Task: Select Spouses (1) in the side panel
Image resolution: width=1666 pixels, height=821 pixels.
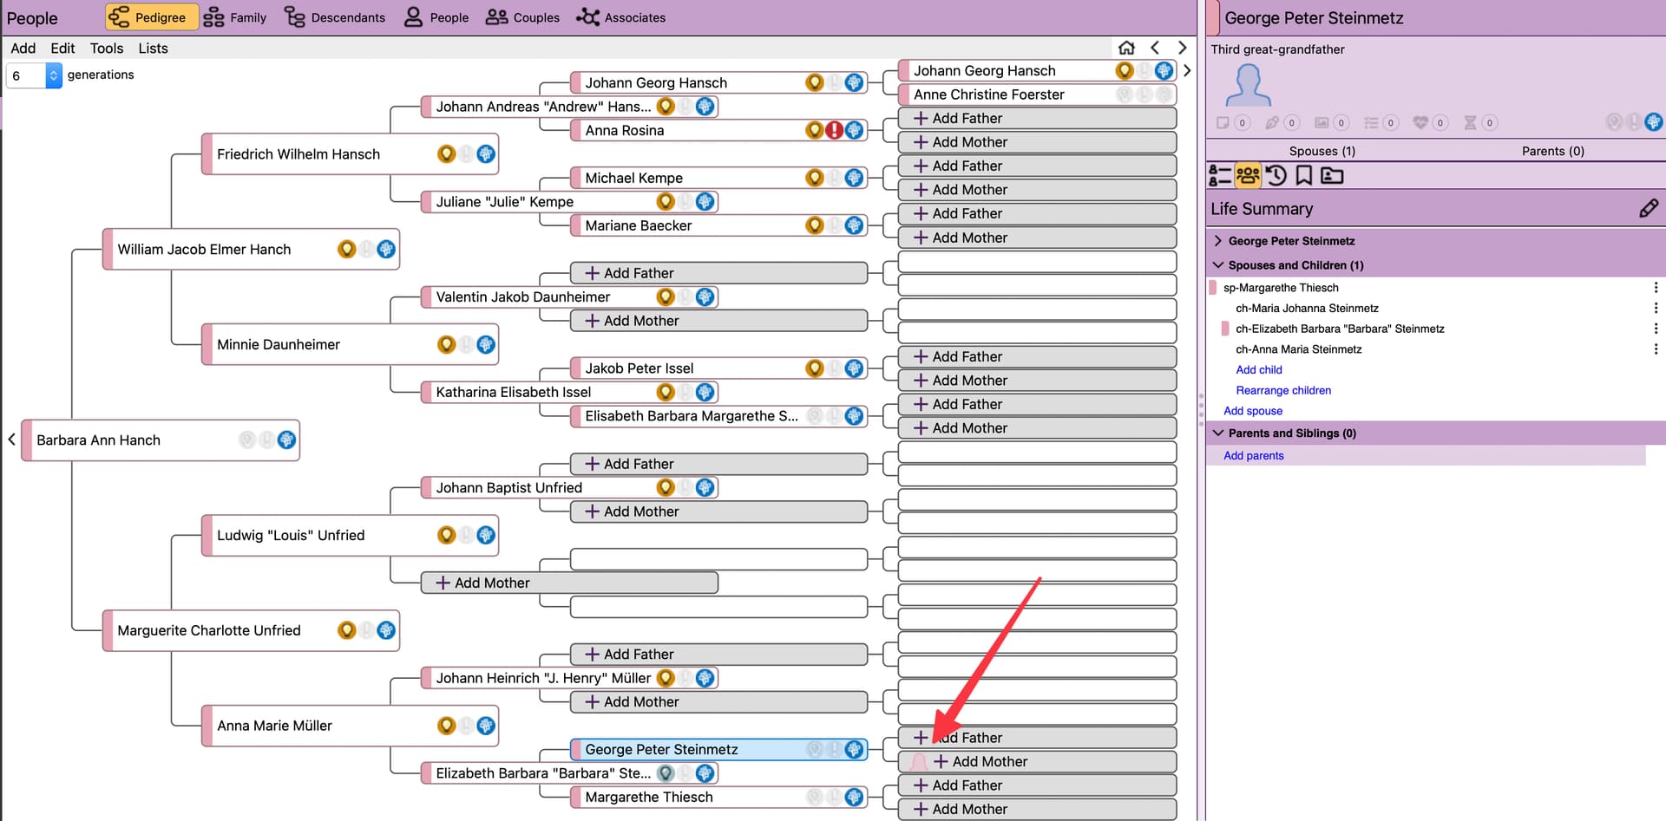Action: click(x=1322, y=151)
